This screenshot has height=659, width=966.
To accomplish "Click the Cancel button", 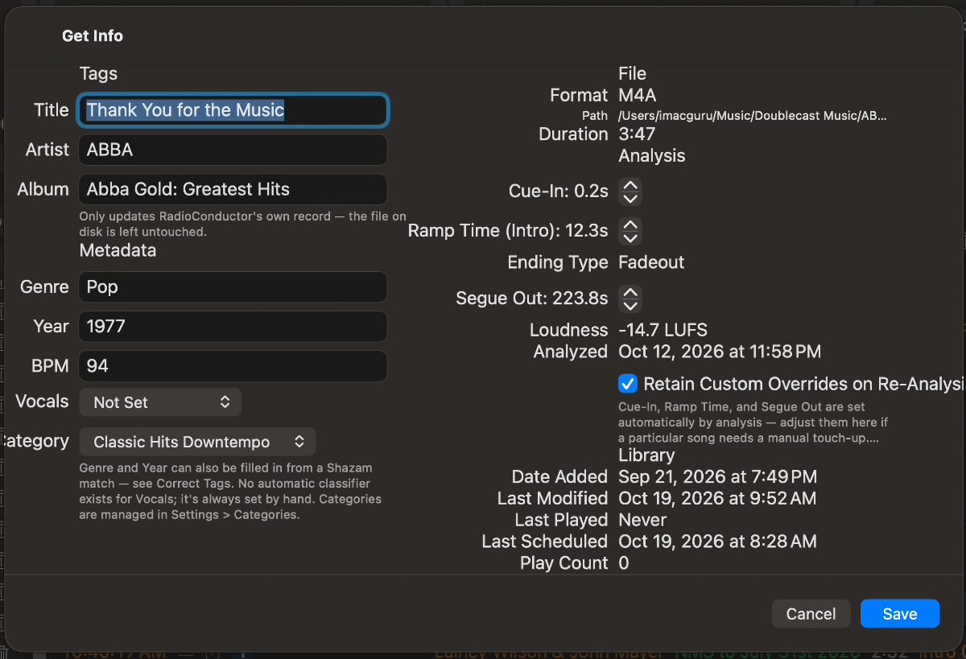I will [811, 614].
